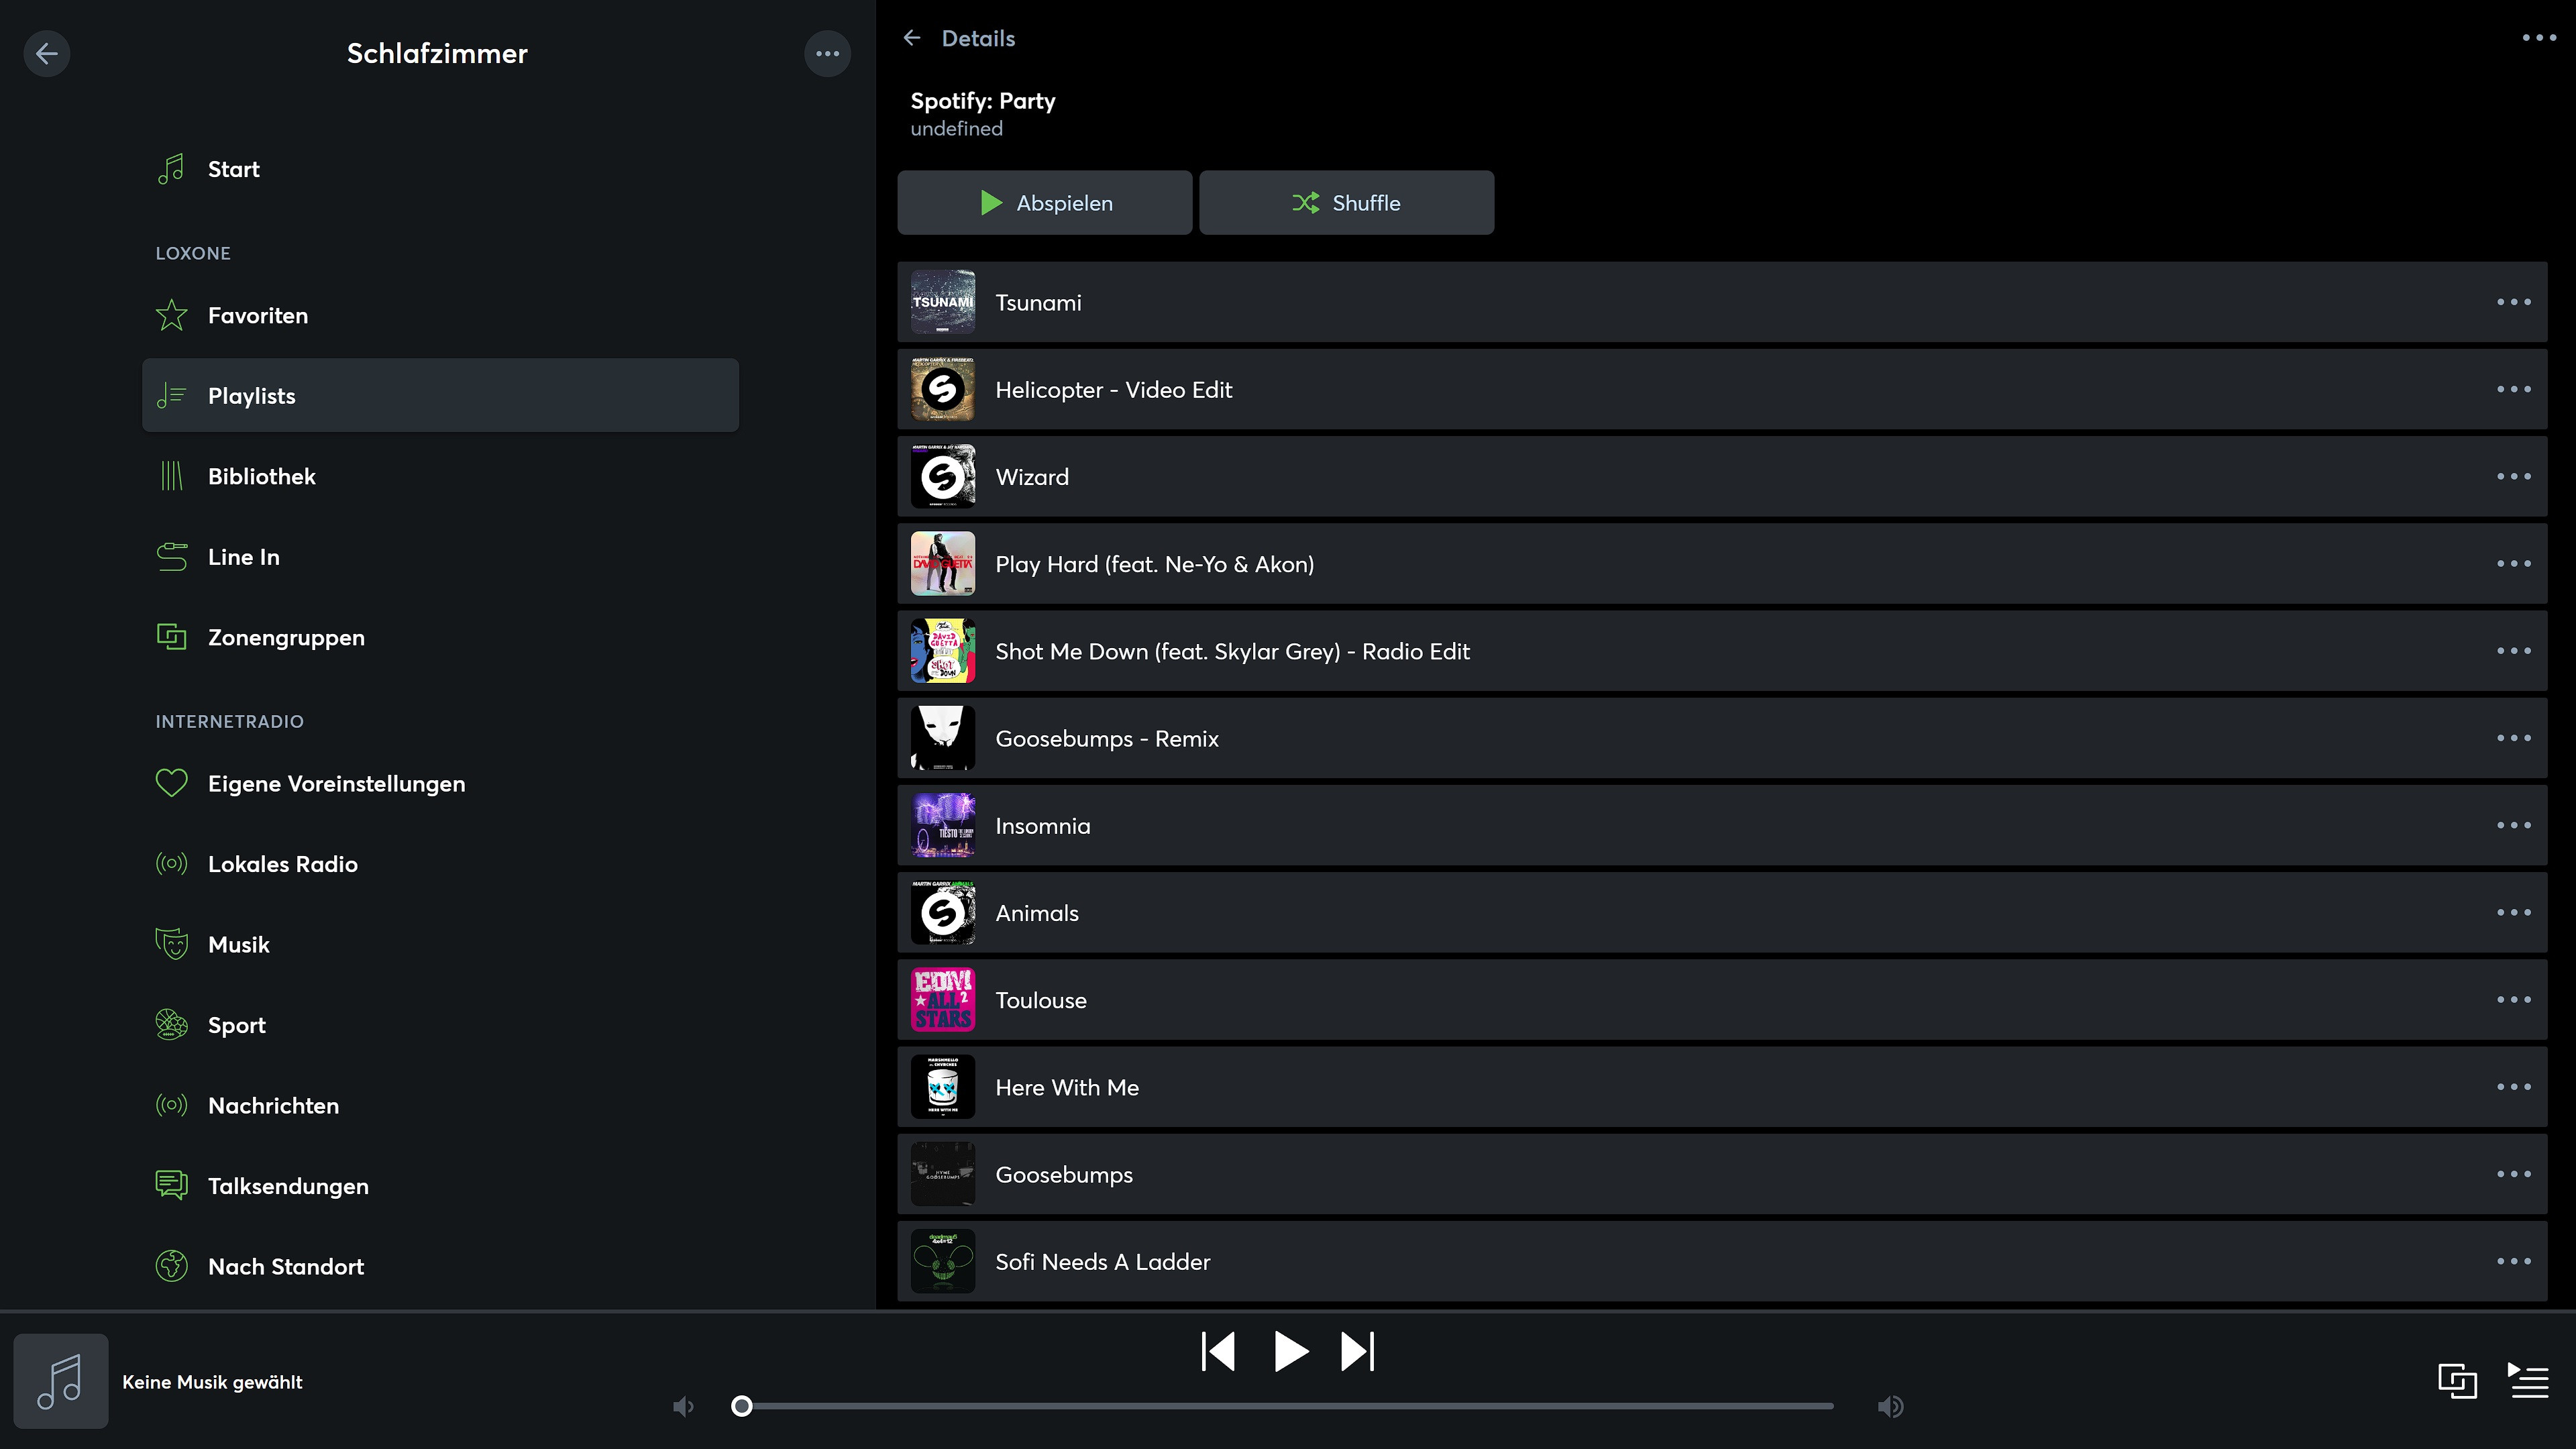Open Bibliothek in the sidebar
The width and height of the screenshot is (2576, 1449).
click(x=440, y=476)
